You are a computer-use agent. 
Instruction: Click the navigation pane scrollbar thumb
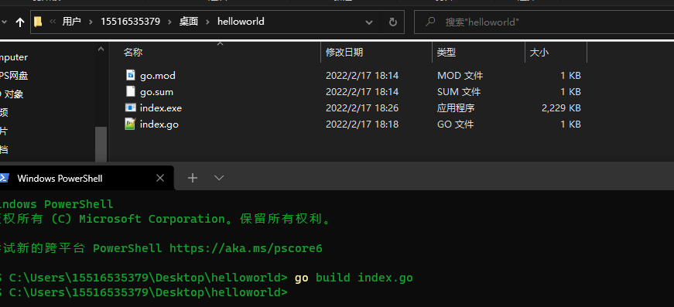(101, 144)
